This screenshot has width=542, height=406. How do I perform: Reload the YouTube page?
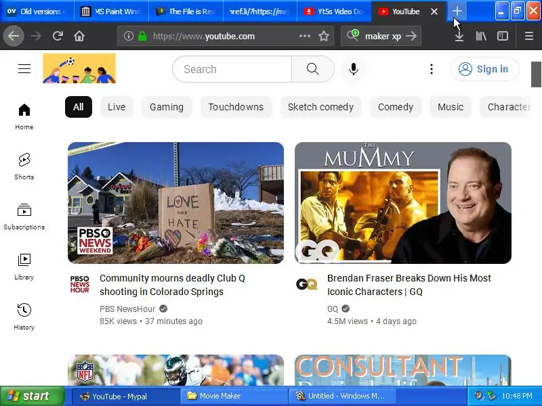(58, 36)
